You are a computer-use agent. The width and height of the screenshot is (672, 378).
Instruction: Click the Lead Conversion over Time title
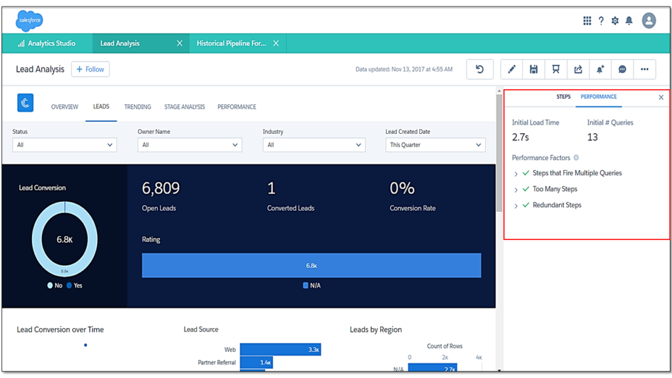[60, 329]
